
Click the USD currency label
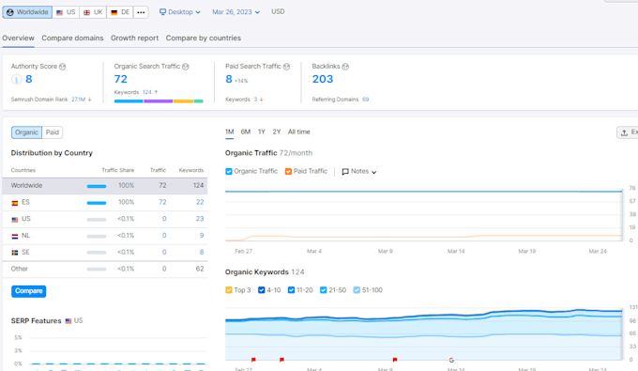[x=278, y=12]
